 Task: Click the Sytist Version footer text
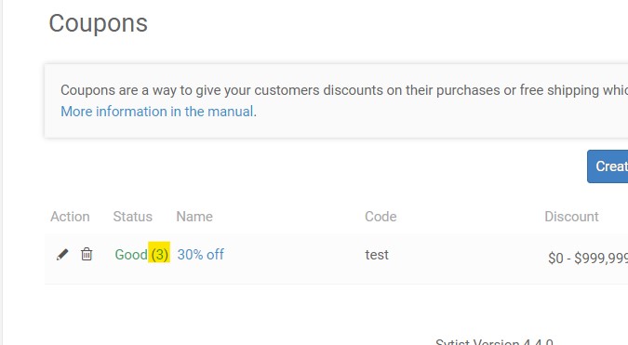[x=494, y=342]
